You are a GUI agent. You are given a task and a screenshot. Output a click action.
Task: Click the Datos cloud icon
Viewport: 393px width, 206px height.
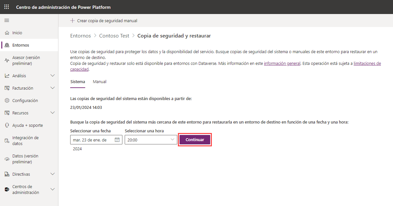[7, 159]
